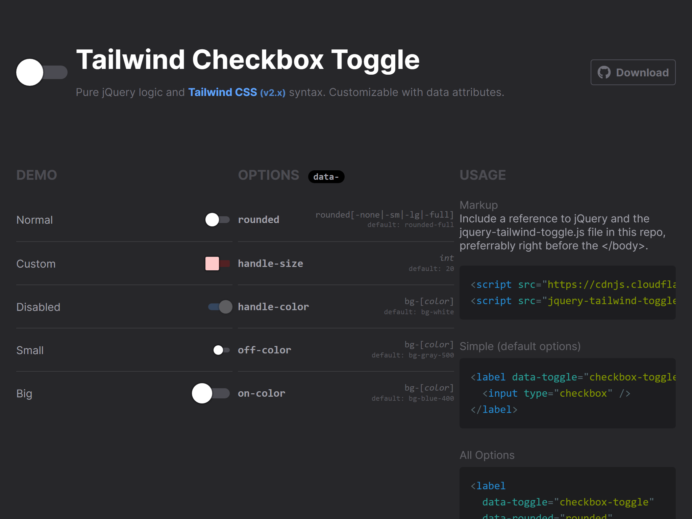Click the 'Markup' subheading
Viewport: 692px width, 519px height.
tap(478, 205)
